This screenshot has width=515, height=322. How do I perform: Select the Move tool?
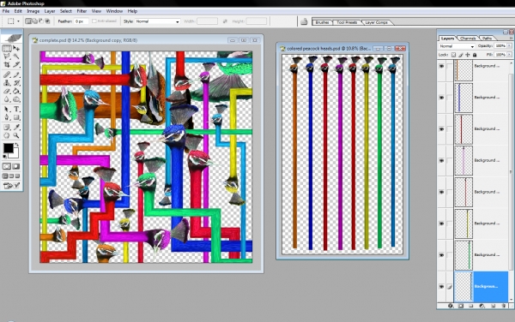[x=16, y=49]
